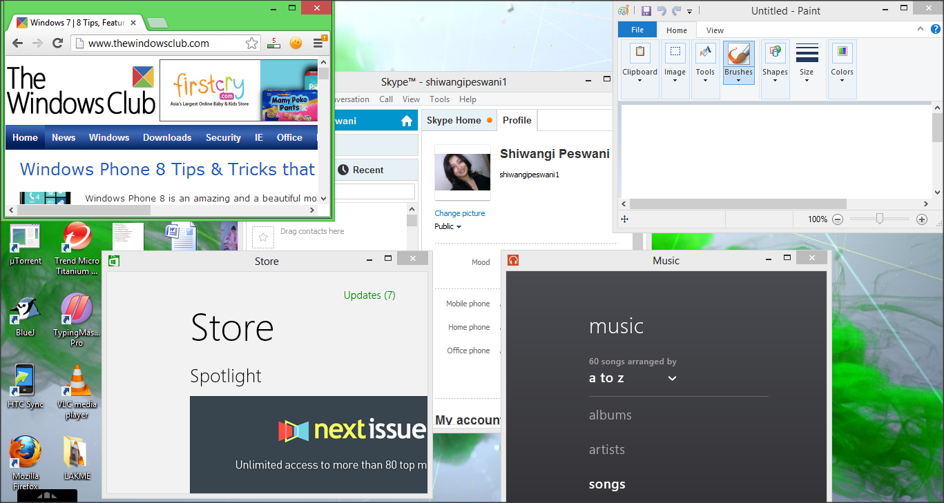
Task: Select the µTorrent desktop shortcut
Action: point(25,245)
